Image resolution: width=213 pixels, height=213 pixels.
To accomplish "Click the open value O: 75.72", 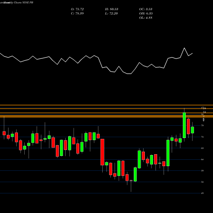I will click(77, 9).
